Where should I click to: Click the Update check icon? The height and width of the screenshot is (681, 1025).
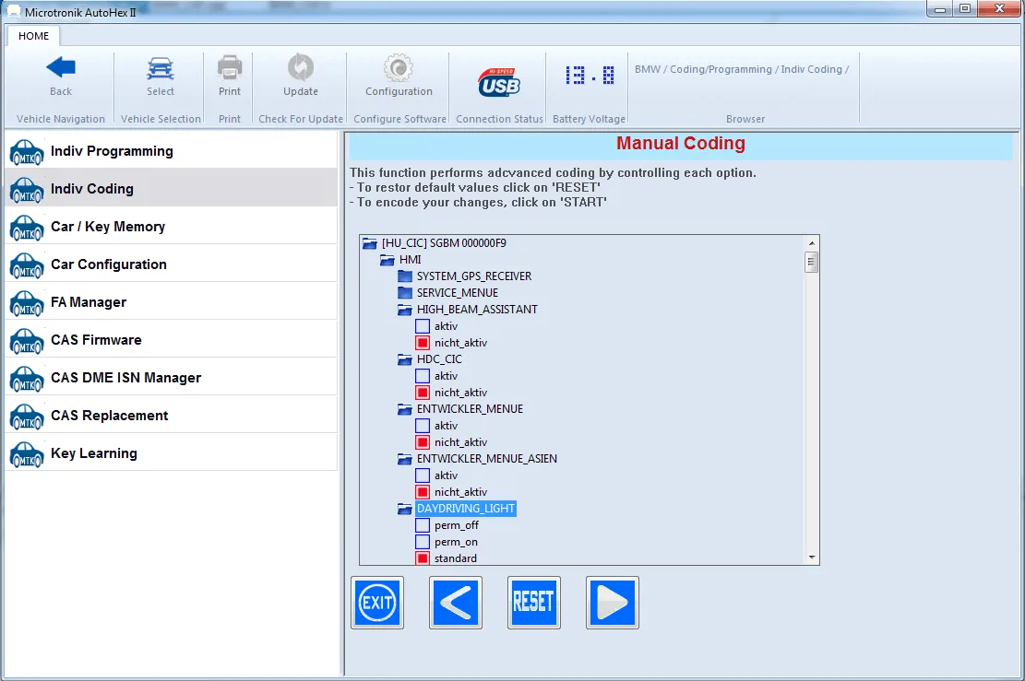tap(301, 67)
